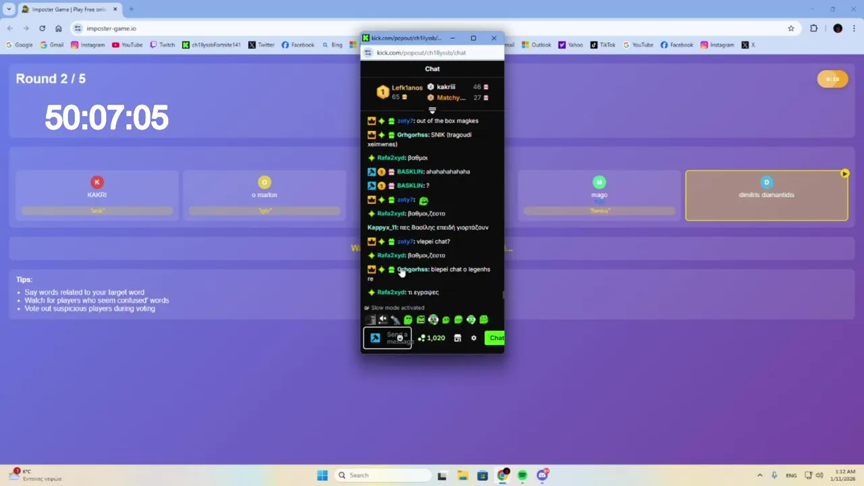Click Matchy... in the chat leaderboard
The height and width of the screenshot is (486, 864).
[451, 98]
